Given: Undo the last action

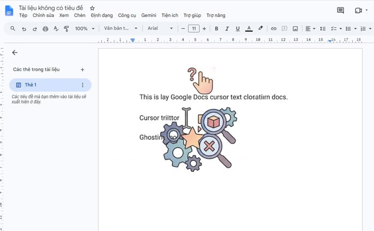Looking at the screenshot, I should (x=24, y=29).
